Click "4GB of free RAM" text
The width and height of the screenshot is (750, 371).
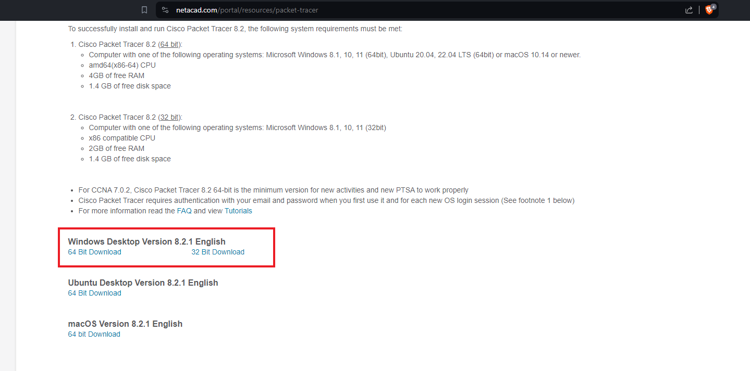pyautogui.click(x=116, y=75)
